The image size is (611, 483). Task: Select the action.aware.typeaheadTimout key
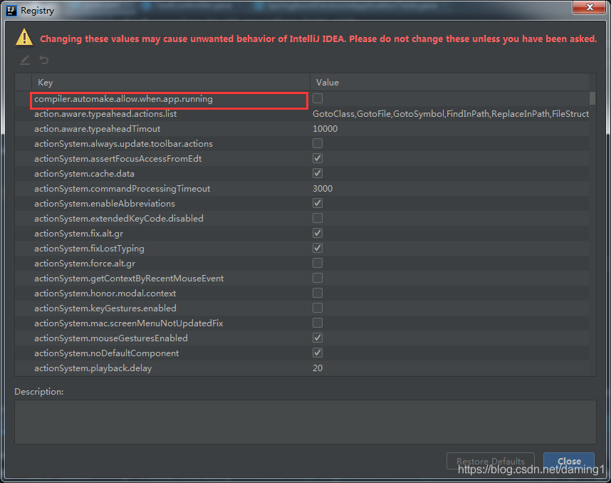(x=97, y=129)
